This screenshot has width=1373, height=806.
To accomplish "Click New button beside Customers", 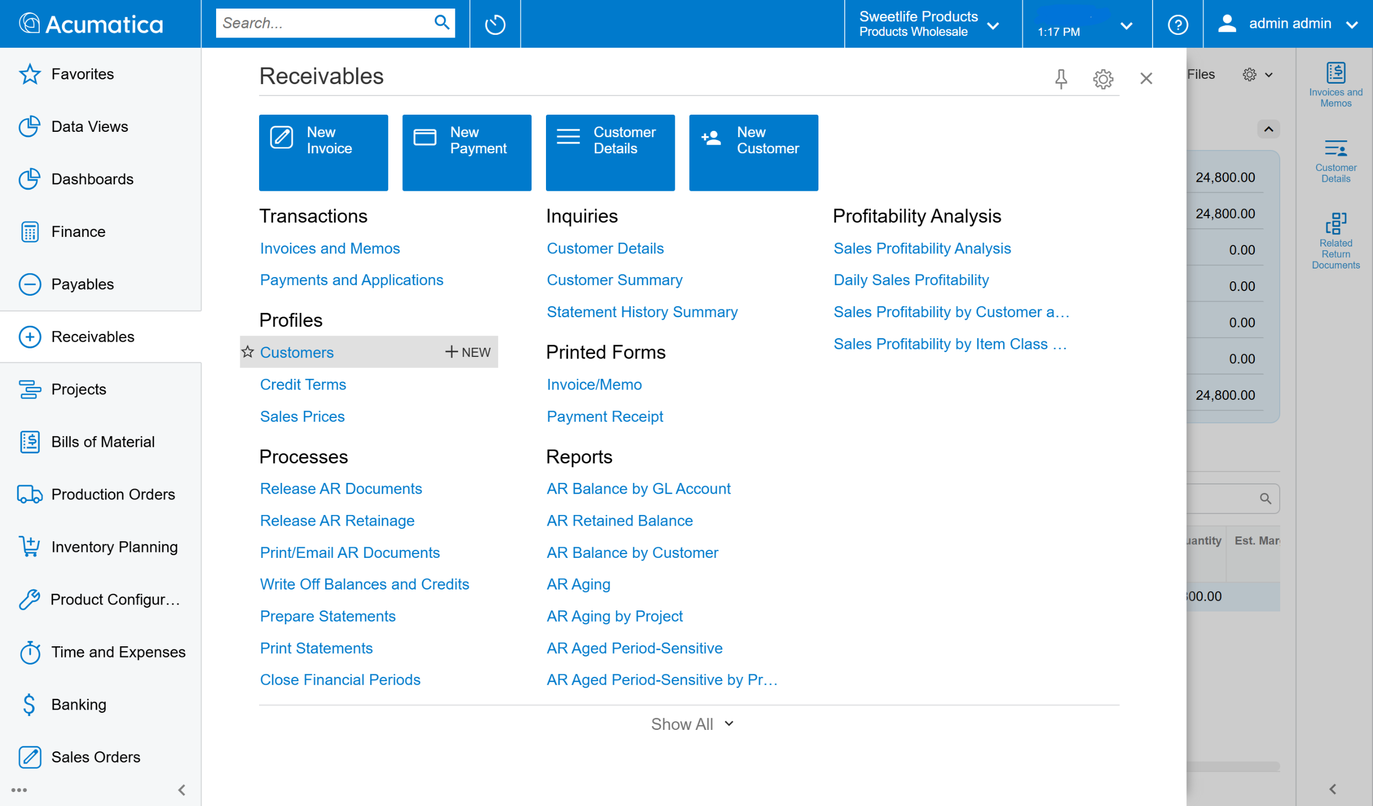I will pos(468,352).
